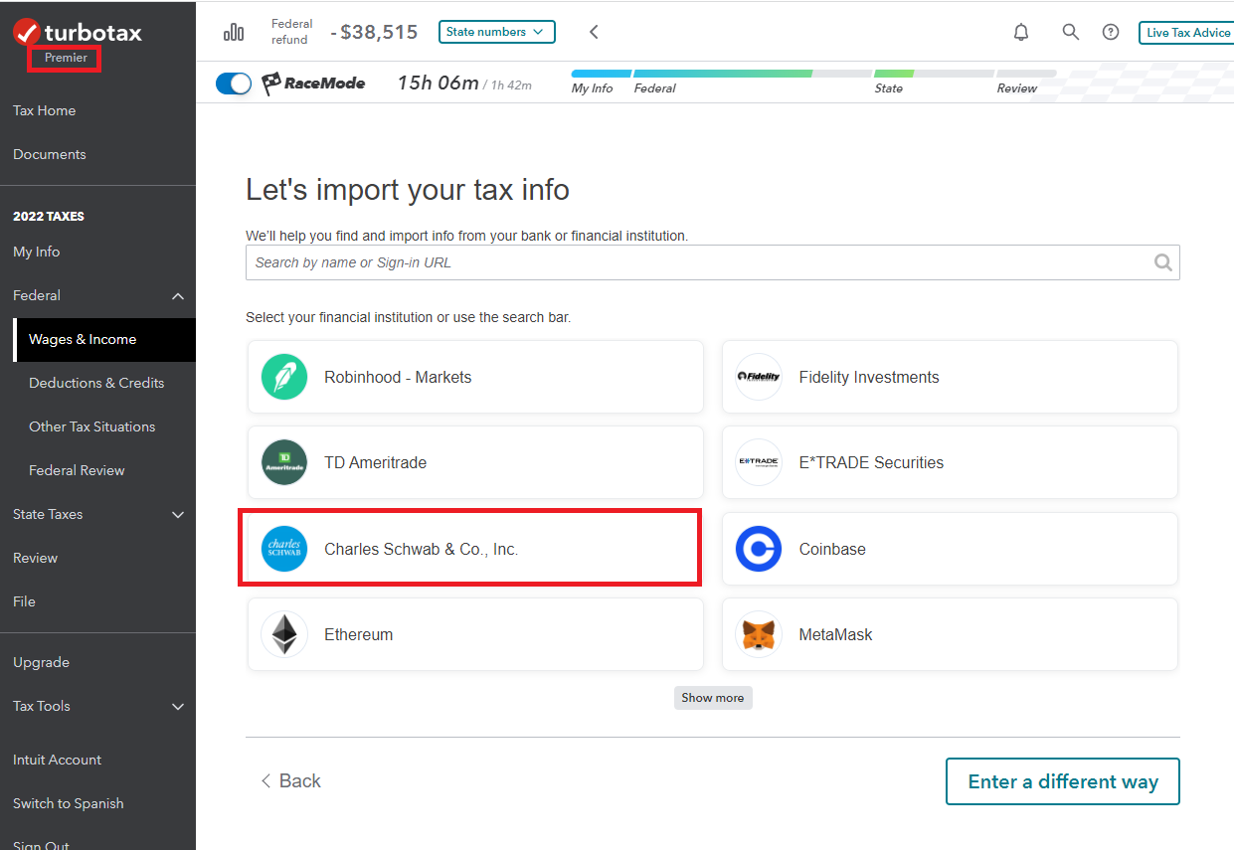Open Deductions & Credits
Viewport: 1234px width, 850px height.
[x=96, y=383]
